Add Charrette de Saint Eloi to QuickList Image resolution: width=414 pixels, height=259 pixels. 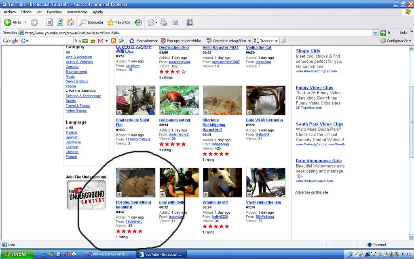coord(119,113)
